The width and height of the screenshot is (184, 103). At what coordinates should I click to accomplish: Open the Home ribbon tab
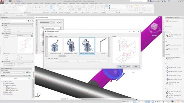[x=7, y=3]
